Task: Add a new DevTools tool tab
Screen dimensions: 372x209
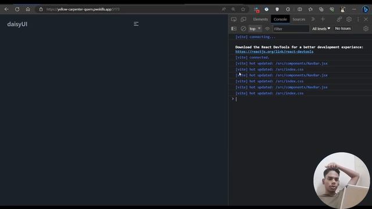Action: click(x=323, y=19)
